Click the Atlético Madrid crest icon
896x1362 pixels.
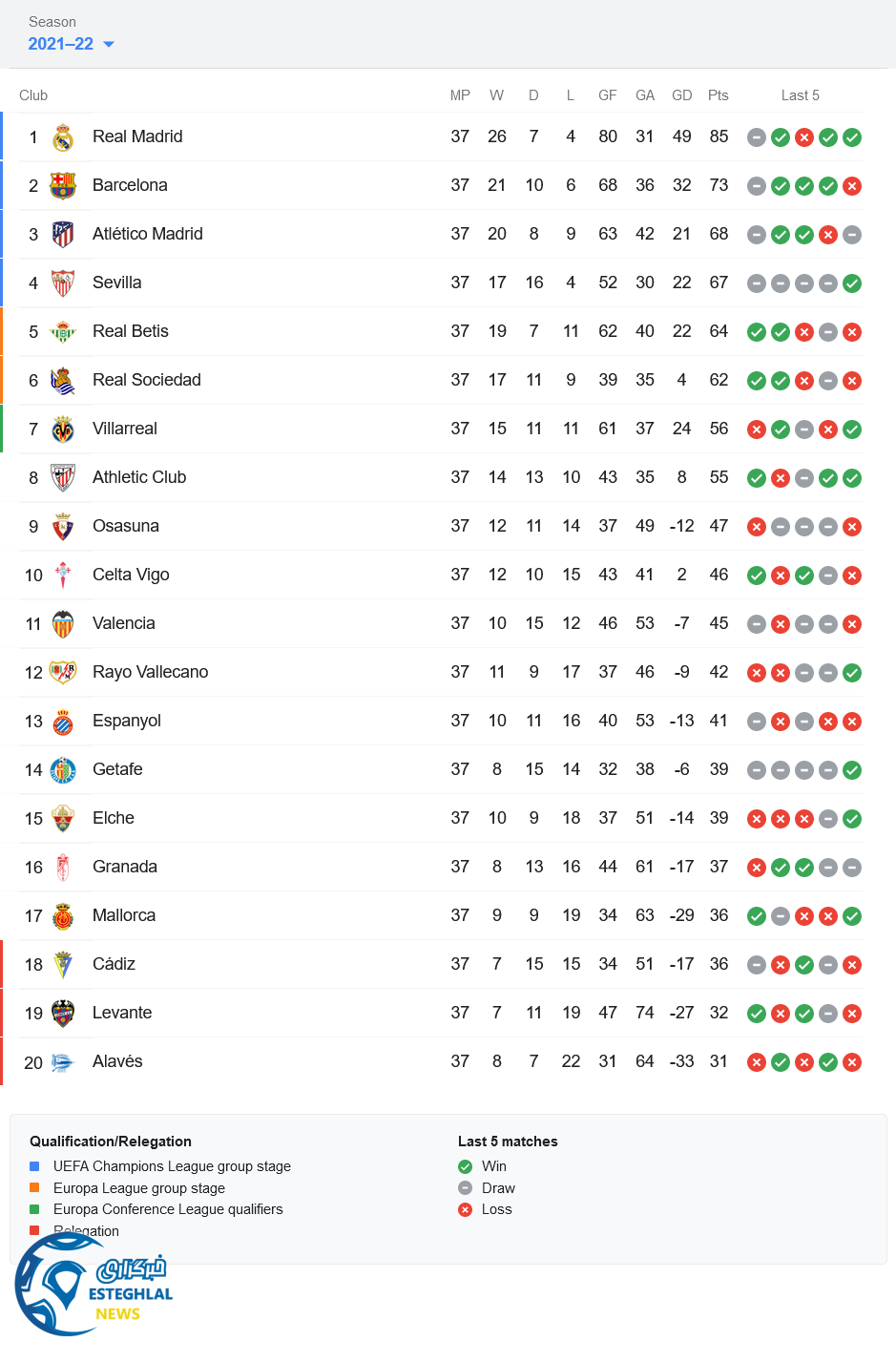coord(63,235)
